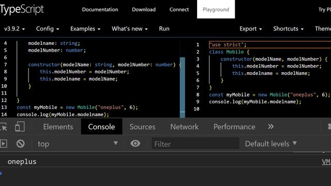Click console.log line 14 in the editor
The image size is (331, 186).
(x=63, y=115)
